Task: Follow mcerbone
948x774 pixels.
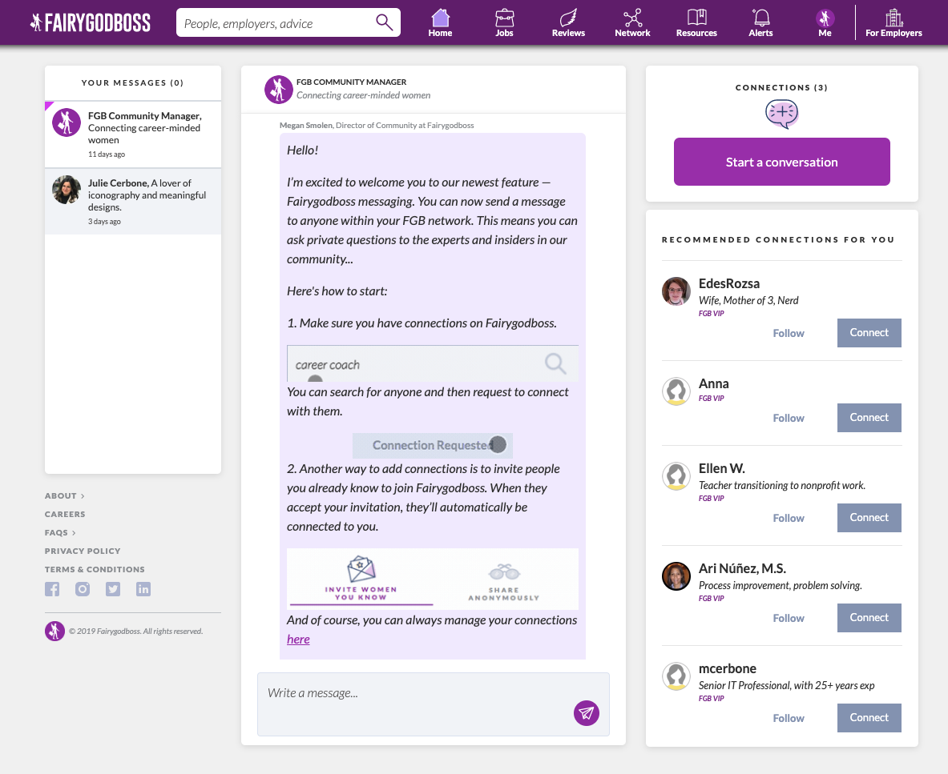Action: coord(789,719)
